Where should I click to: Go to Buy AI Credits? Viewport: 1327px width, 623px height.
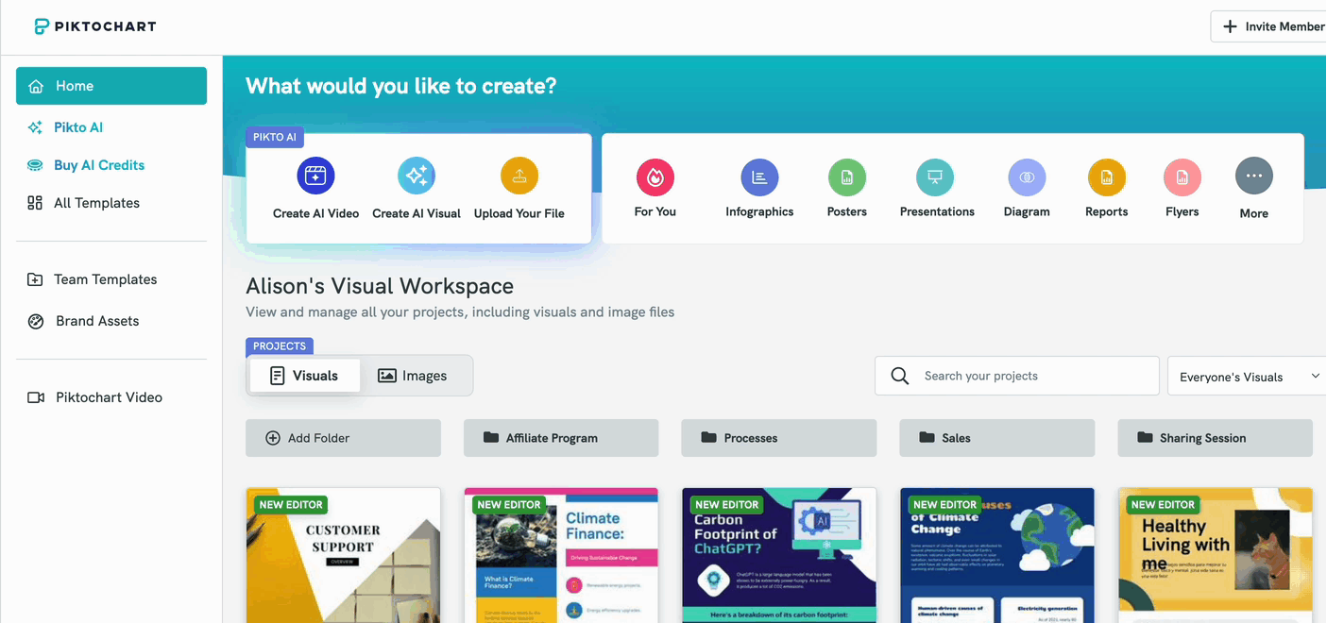click(99, 165)
